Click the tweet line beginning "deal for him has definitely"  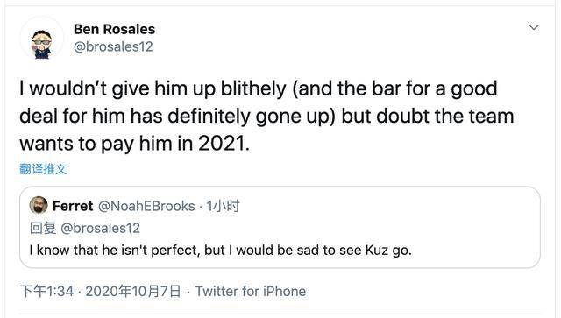pos(266,117)
